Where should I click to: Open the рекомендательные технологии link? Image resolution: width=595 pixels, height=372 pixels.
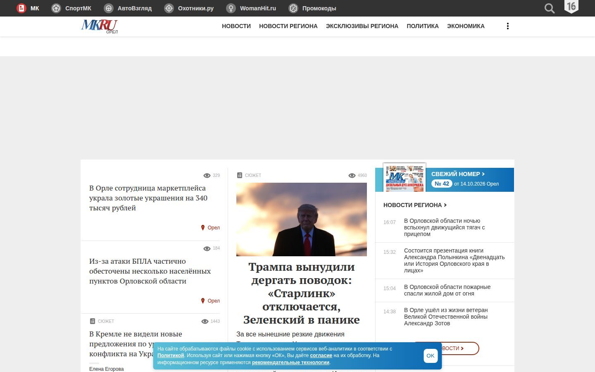291,362
